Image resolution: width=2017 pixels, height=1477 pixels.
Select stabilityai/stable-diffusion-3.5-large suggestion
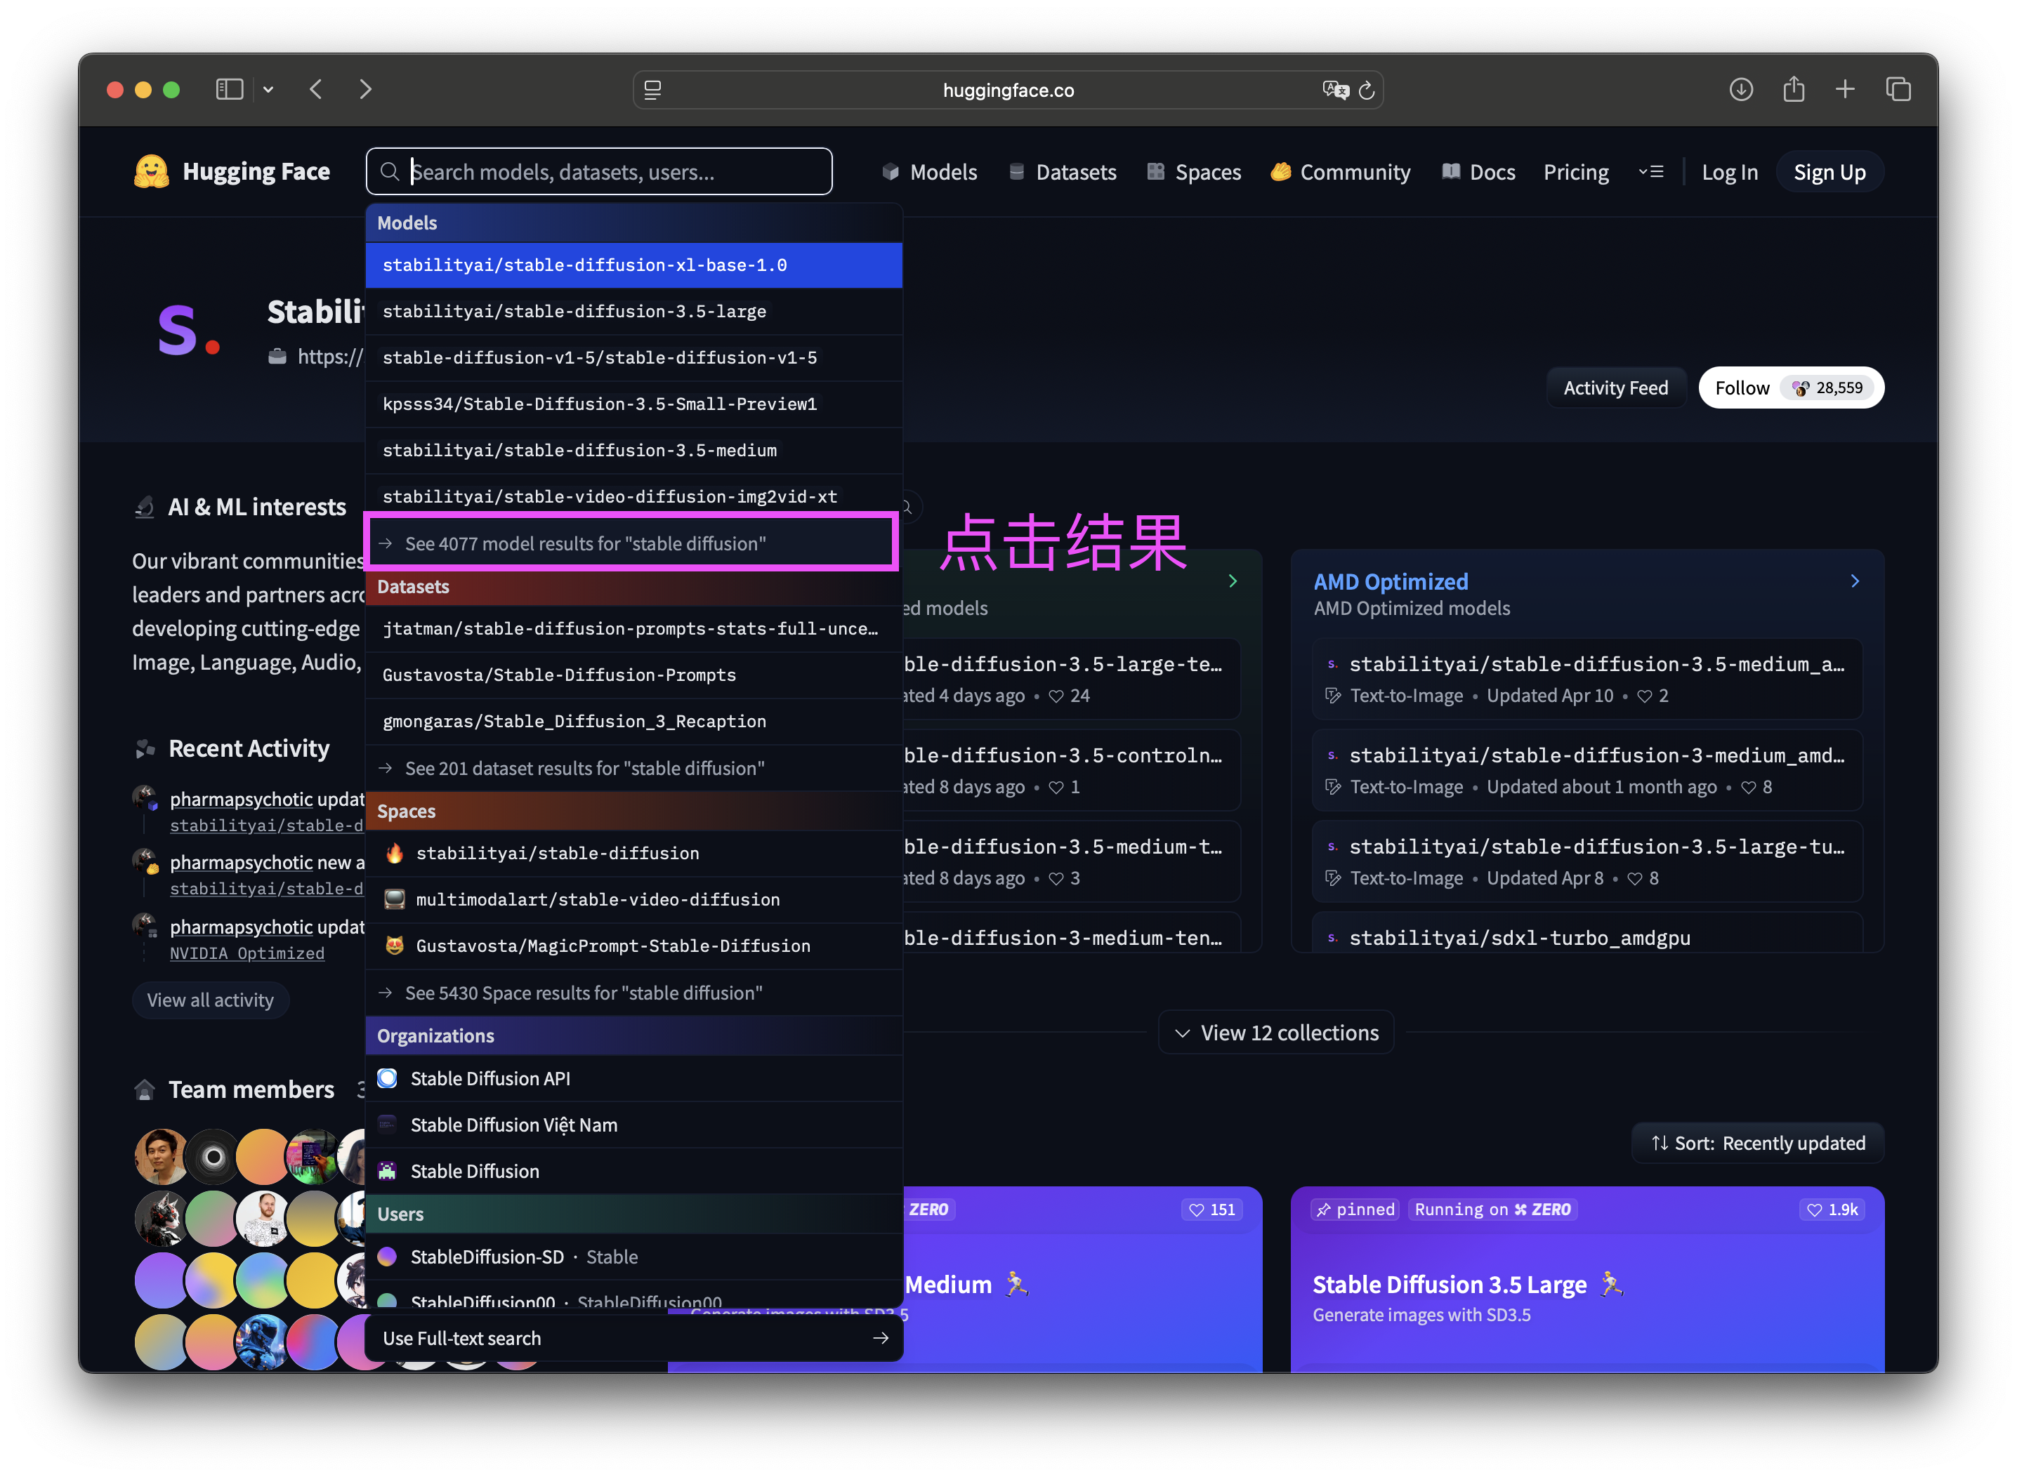(574, 311)
